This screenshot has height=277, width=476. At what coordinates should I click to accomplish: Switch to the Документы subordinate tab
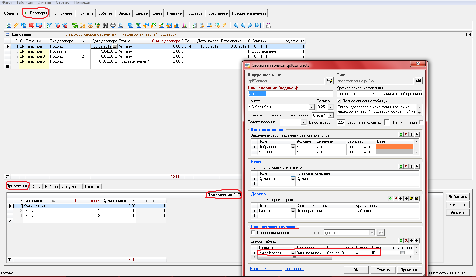tap(72, 187)
